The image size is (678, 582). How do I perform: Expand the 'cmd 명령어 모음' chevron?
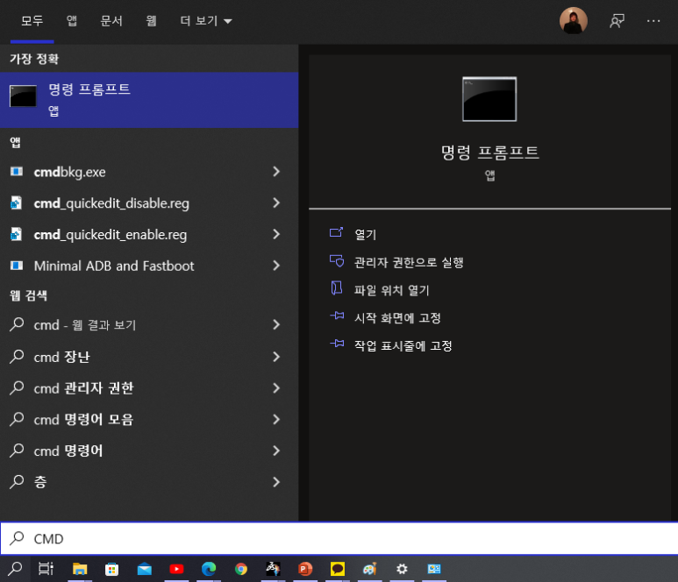pyautogui.click(x=276, y=419)
